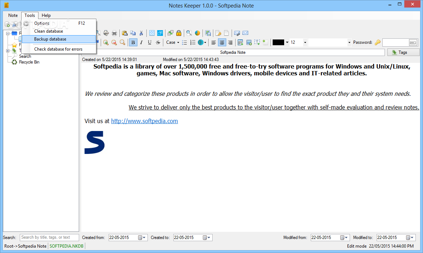The height and width of the screenshot is (253, 423).
Task: Click the padlock lock icon
Action: click(x=178, y=33)
